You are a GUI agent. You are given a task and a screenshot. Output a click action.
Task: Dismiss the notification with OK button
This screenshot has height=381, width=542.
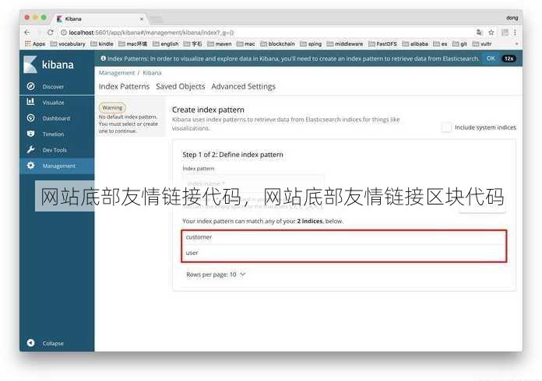491,58
